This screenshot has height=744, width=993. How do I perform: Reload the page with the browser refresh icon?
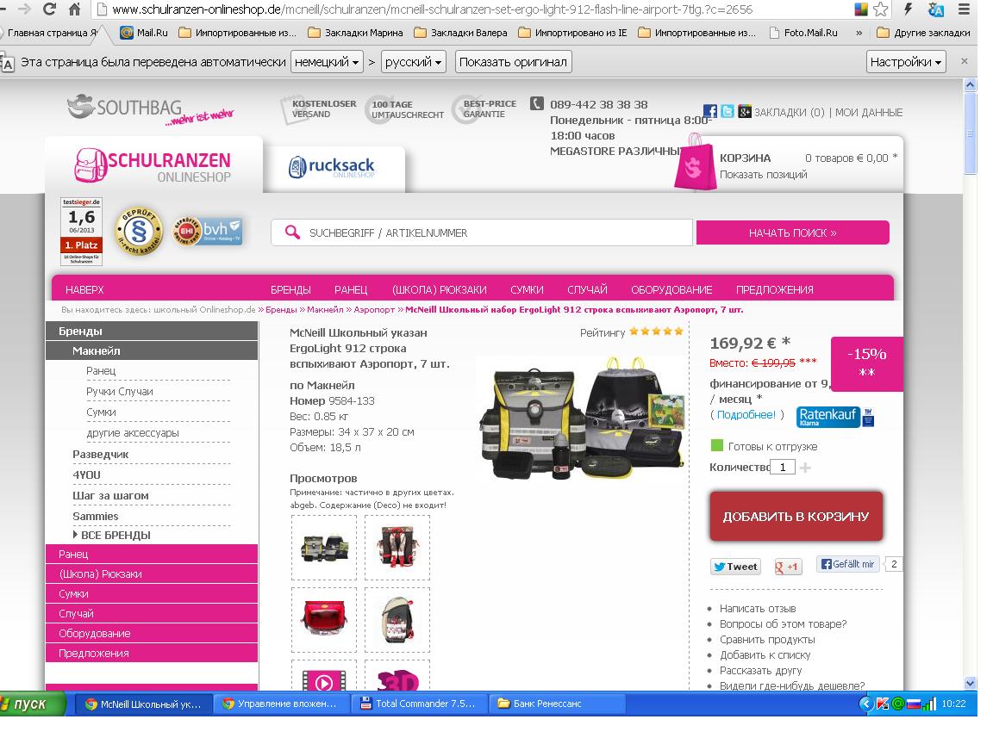[49, 9]
